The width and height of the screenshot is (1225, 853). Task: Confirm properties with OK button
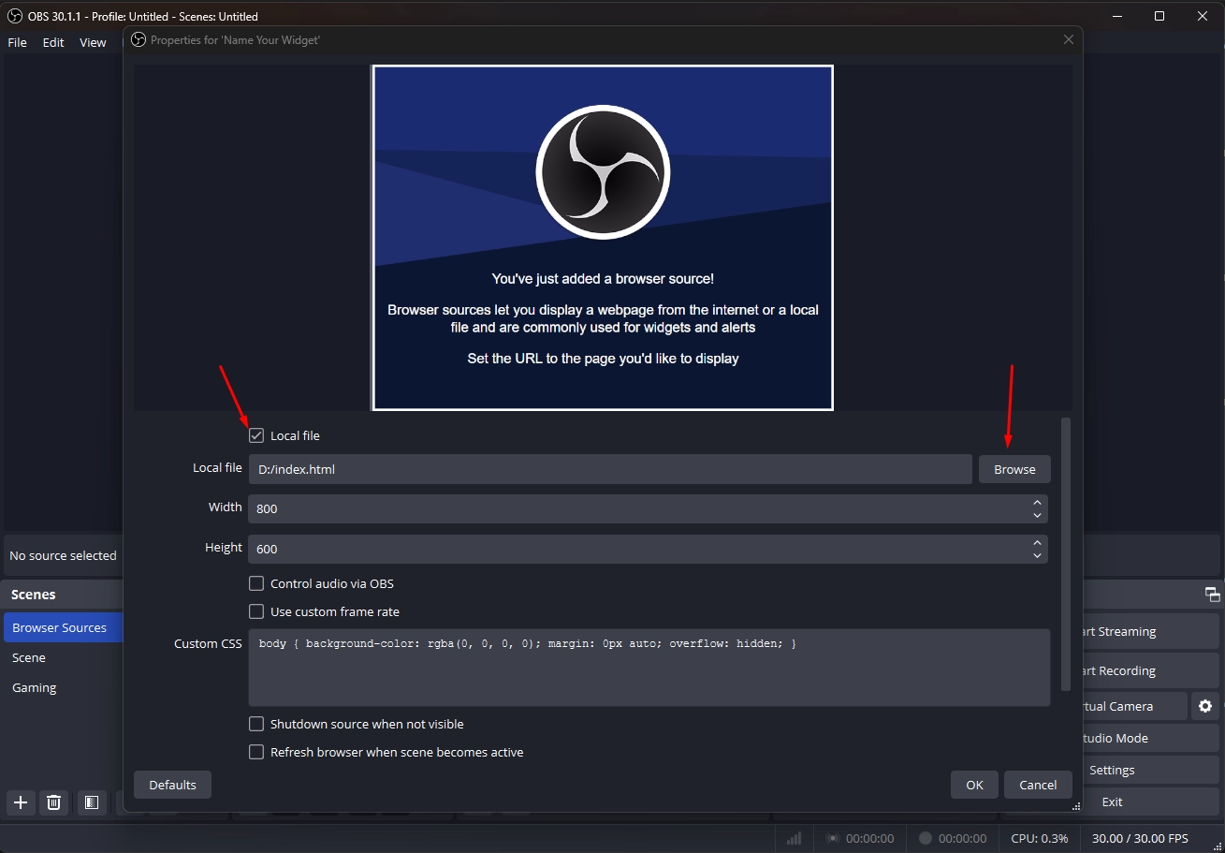pyautogui.click(x=974, y=785)
